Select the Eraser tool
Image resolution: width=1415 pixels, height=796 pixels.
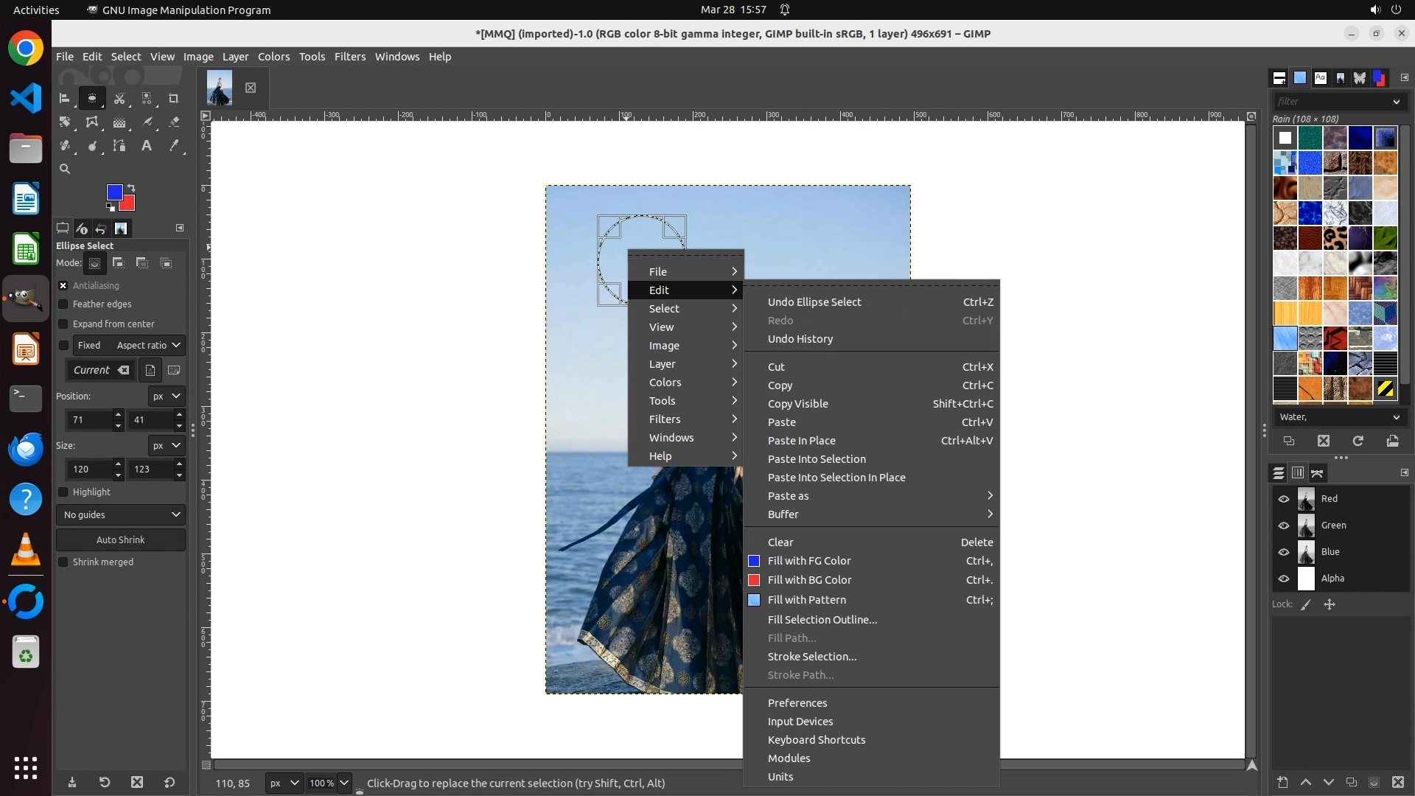point(174,122)
